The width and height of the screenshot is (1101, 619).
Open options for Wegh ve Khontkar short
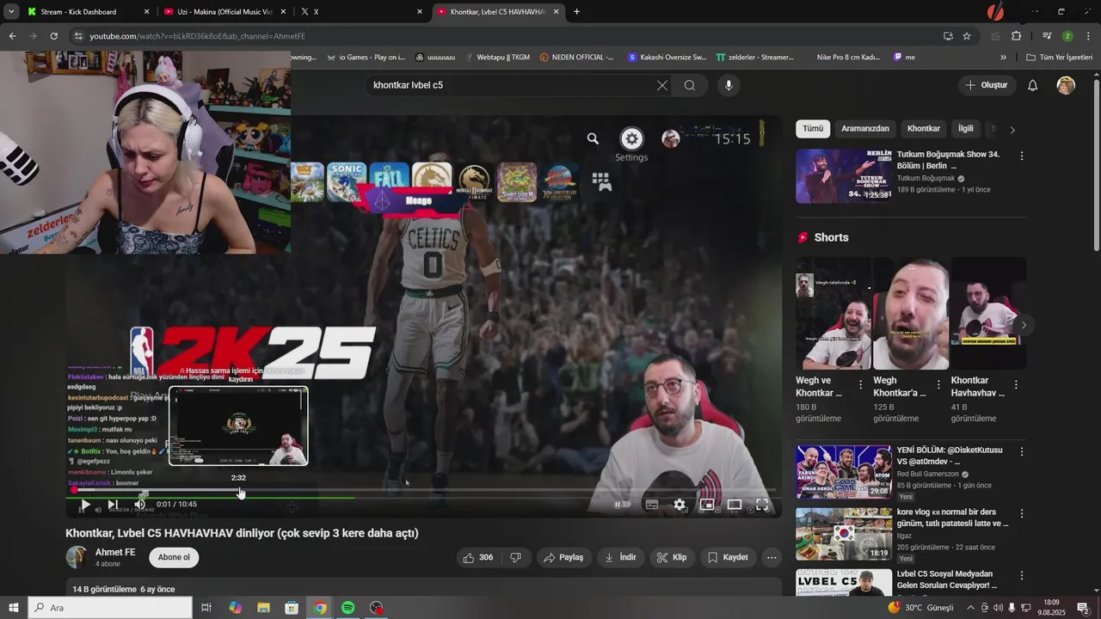(861, 385)
